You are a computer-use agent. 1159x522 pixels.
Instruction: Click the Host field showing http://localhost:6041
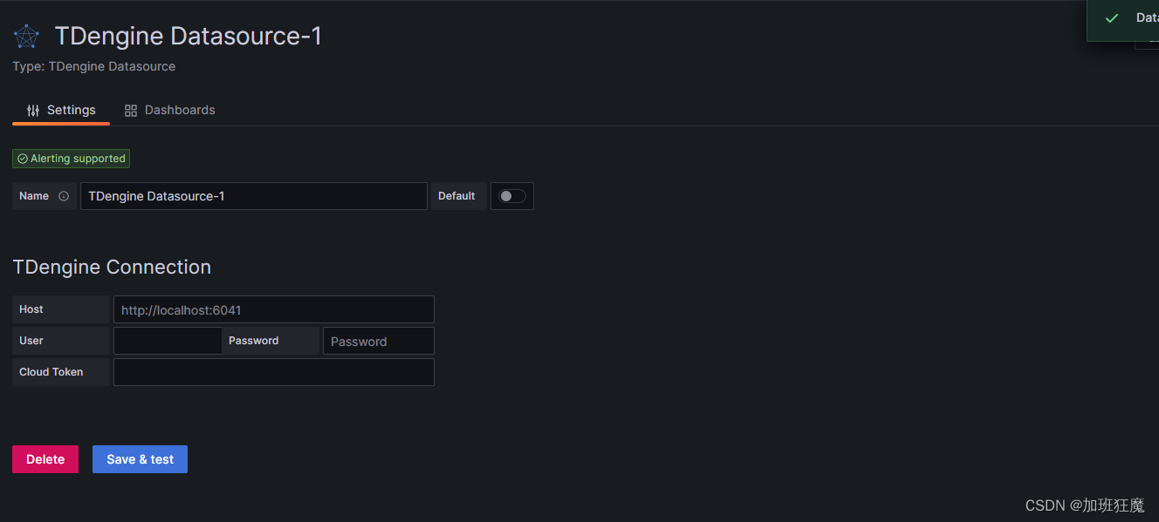(x=274, y=309)
